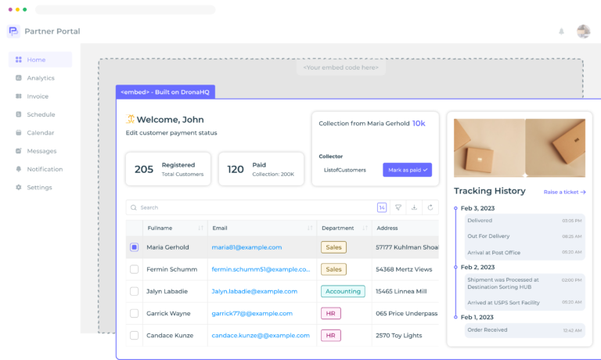Click Sales tag in Fermin Schumm row
The image size is (601, 360).
(x=333, y=269)
